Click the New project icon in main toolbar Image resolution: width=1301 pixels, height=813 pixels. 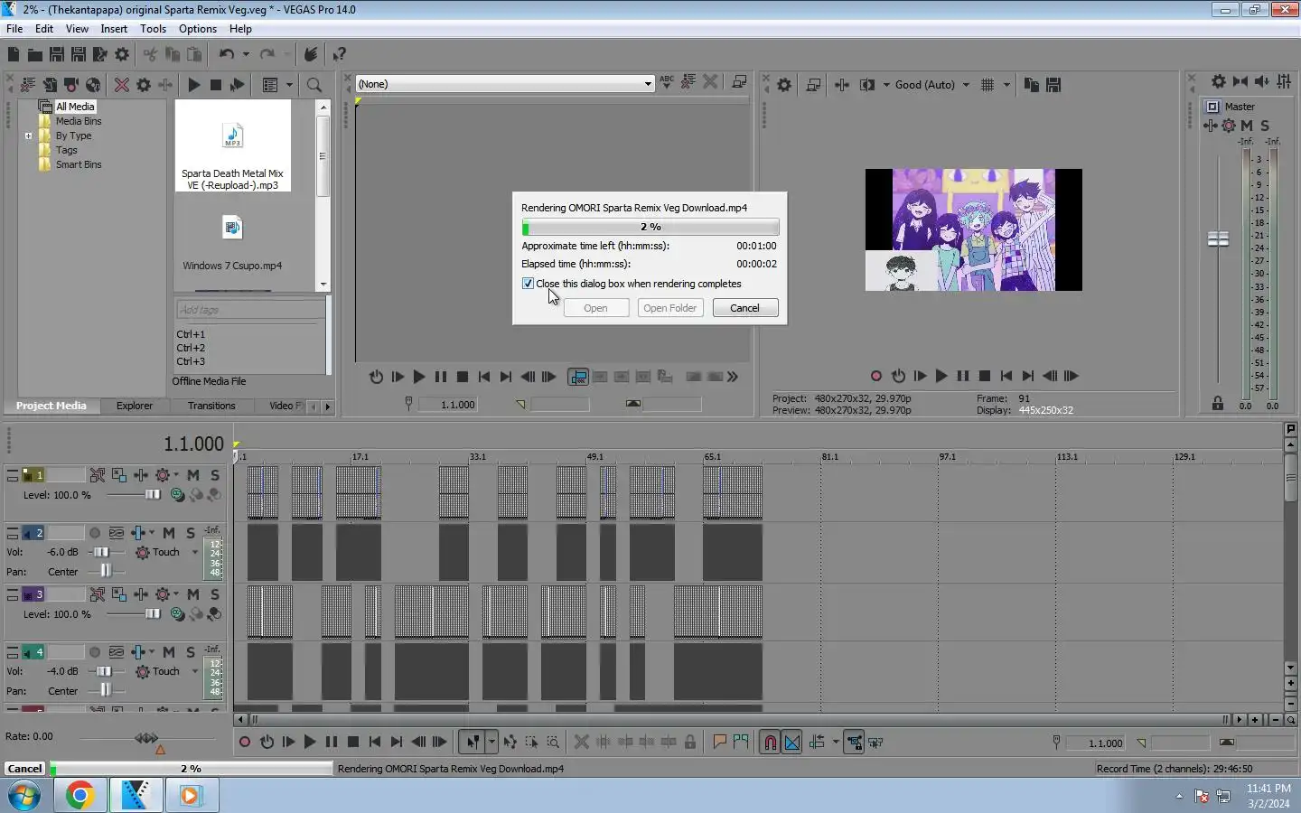[14, 55]
